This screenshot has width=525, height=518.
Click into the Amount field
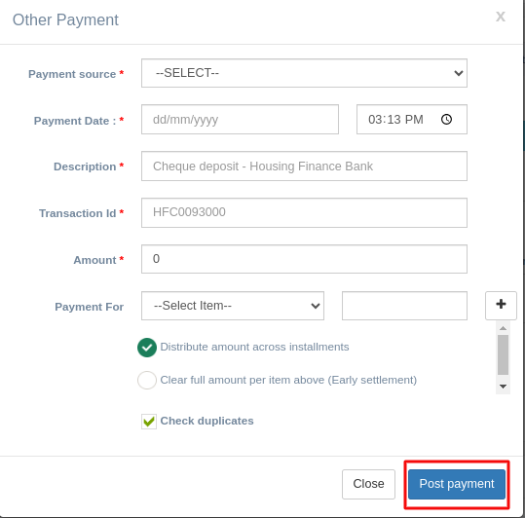304,259
